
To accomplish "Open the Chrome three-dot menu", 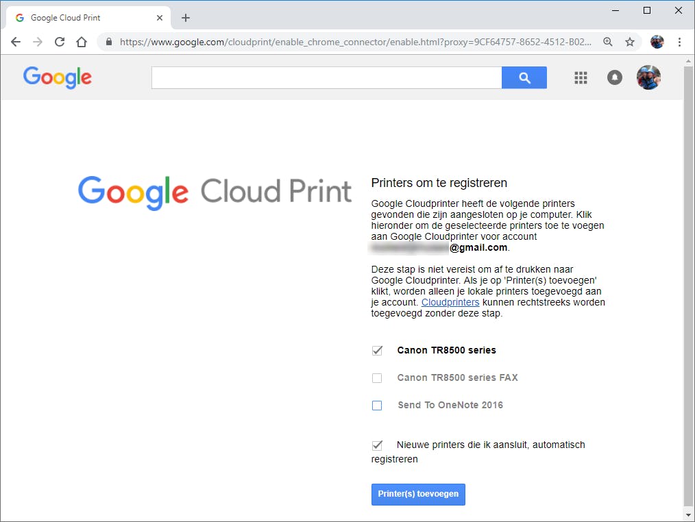I will (x=679, y=42).
